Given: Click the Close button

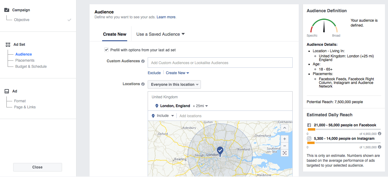Looking at the screenshot, I should [38, 167].
